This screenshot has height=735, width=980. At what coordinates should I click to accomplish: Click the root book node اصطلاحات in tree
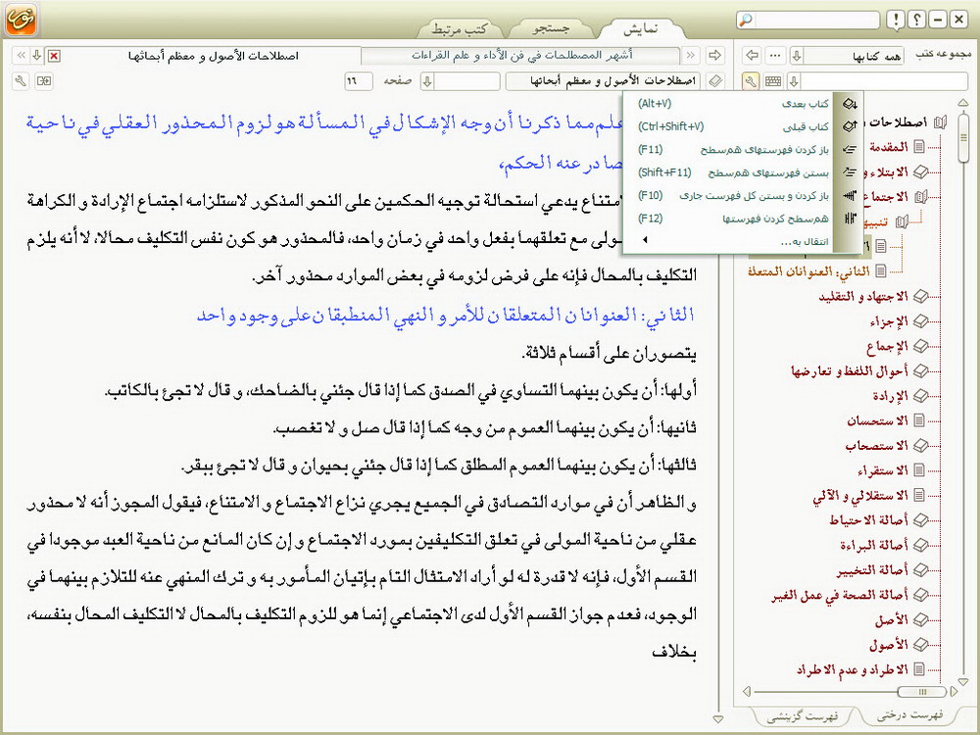coord(940,122)
